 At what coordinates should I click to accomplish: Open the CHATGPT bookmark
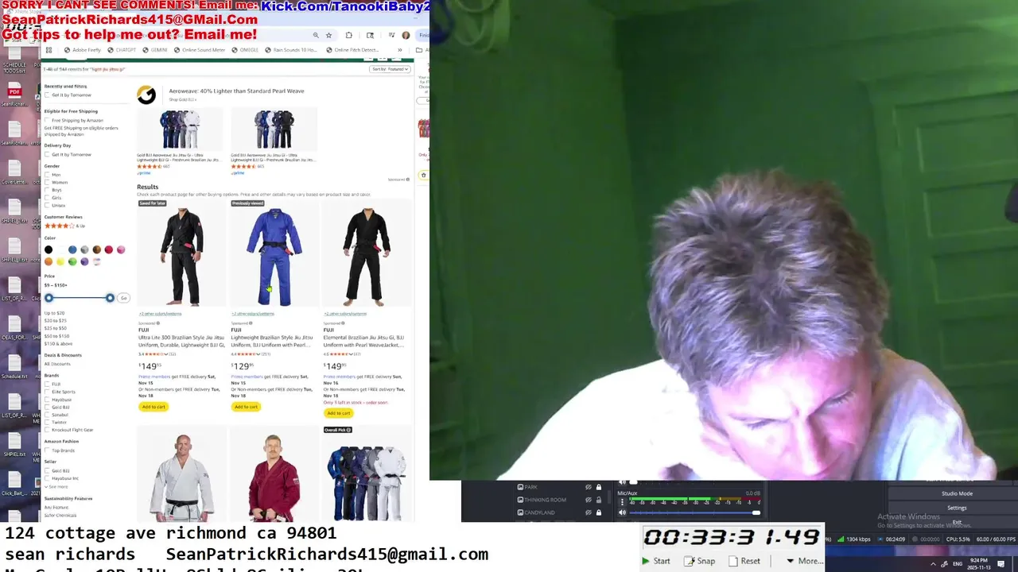click(x=122, y=50)
